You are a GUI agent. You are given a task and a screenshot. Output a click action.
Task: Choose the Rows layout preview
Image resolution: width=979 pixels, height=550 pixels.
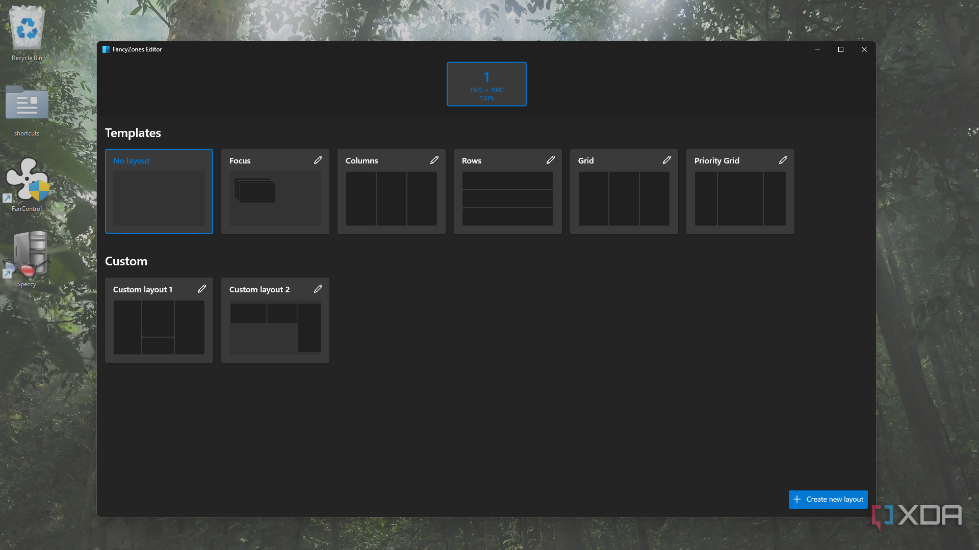click(508, 199)
